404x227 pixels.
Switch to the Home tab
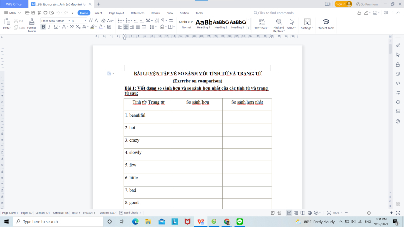coord(84,13)
